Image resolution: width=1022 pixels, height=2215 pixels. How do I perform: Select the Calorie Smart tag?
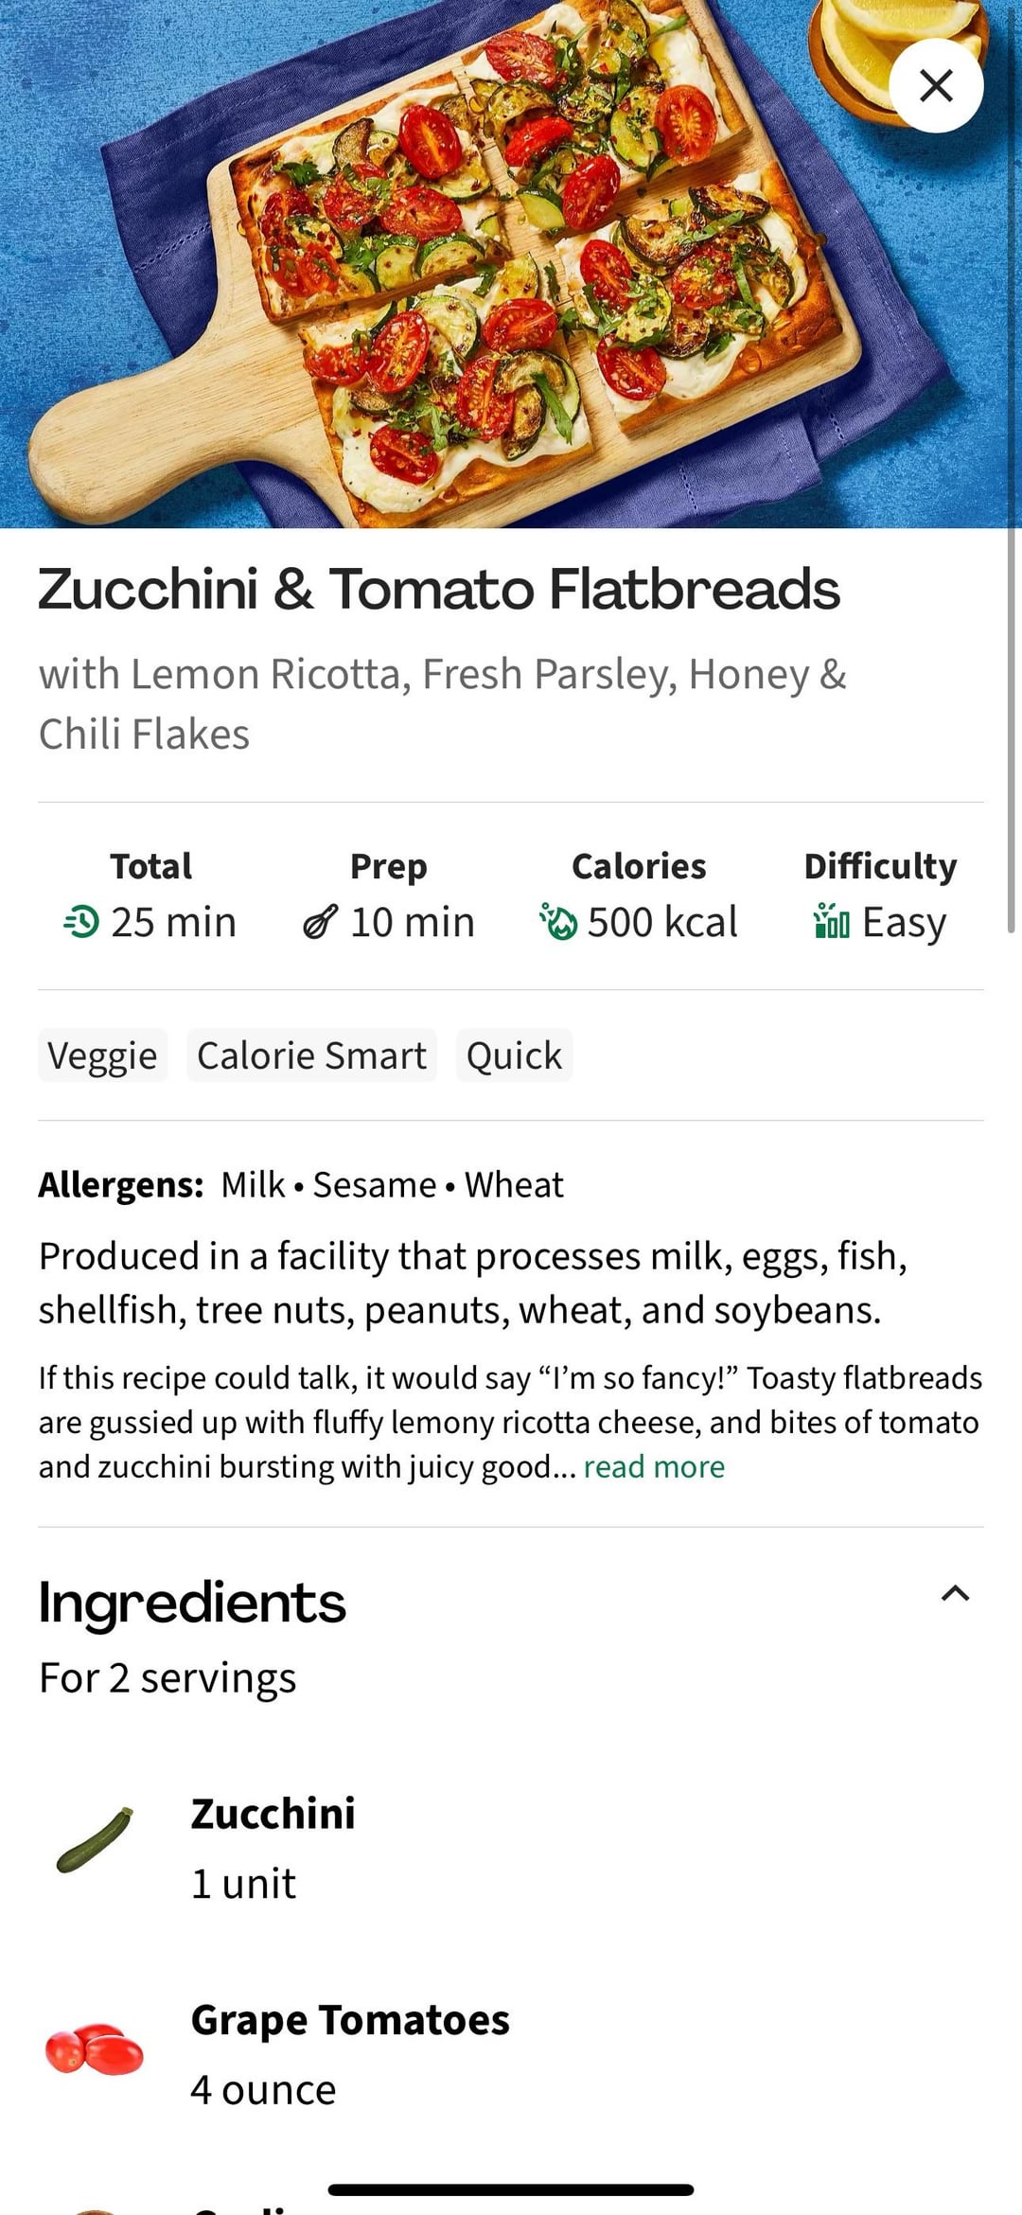coord(311,1055)
